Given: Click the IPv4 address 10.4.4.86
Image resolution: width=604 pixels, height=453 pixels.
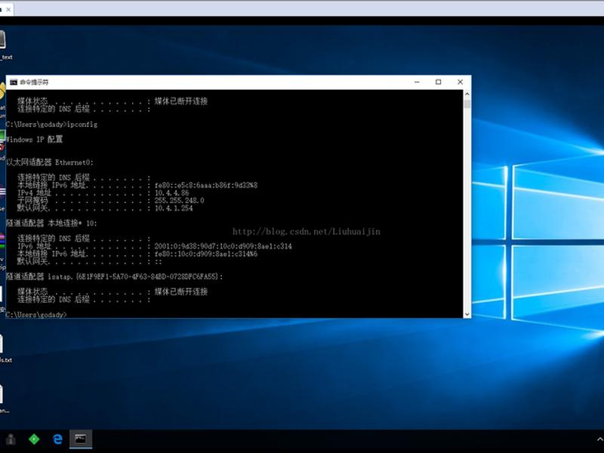Looking at the screenshot, I should pos(172,193).
